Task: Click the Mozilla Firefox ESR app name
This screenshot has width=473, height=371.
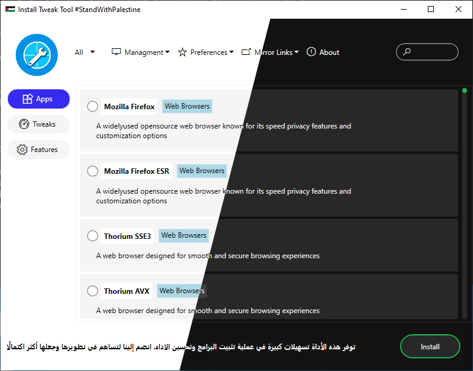Action: [137, 171]
